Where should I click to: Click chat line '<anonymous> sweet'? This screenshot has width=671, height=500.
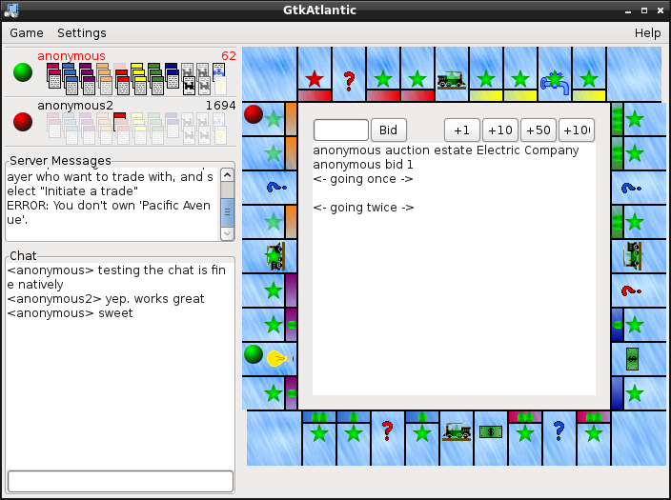tap(71, 313)
